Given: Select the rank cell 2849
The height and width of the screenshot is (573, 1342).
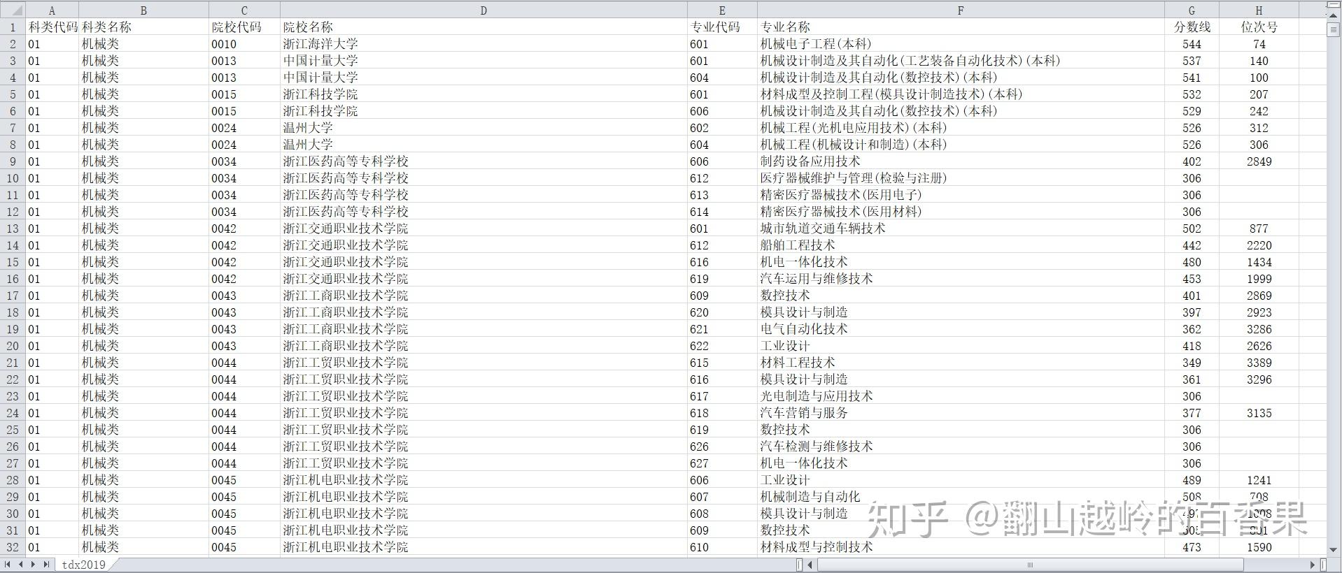Looking at the screenshot, I should tap(1259, 161).
